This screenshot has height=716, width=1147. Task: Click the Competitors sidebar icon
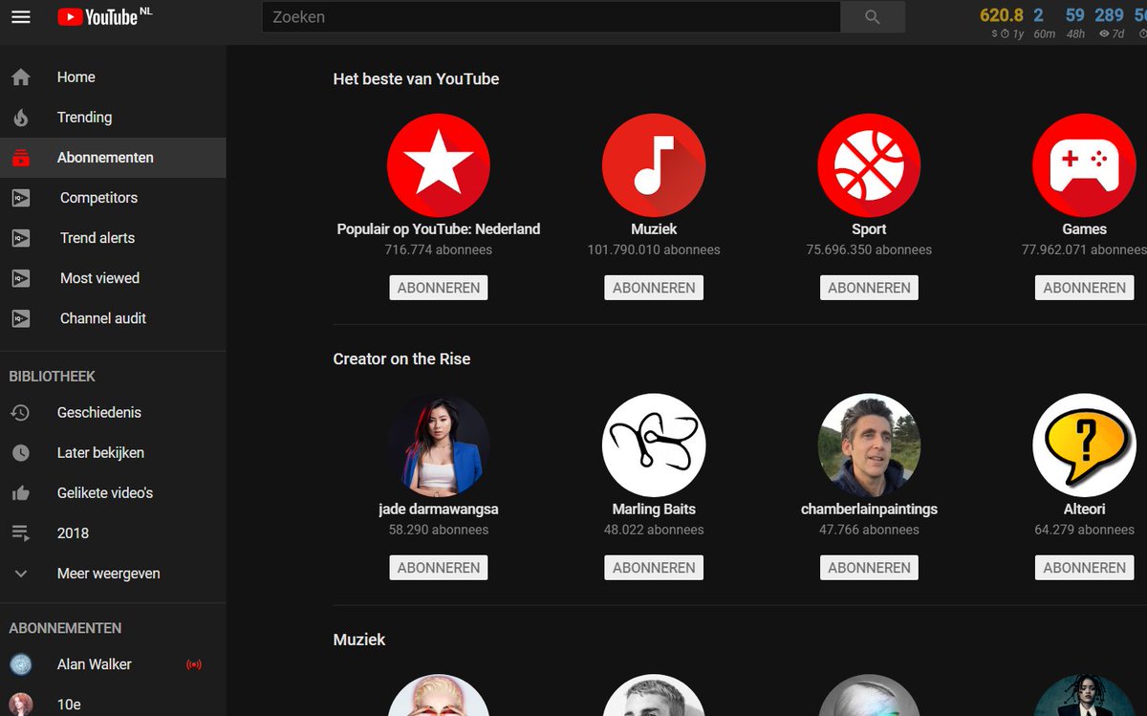click(x=21, y=198)
